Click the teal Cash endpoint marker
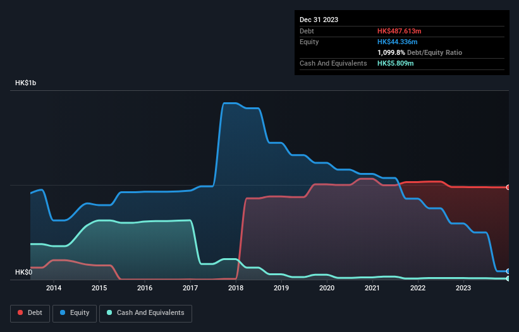The image size is (519, 332). point(508,278)
